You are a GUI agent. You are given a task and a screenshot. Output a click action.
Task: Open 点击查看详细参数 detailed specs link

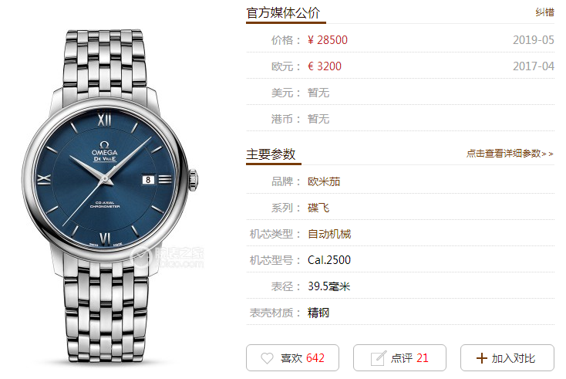[x=510, y=154]
